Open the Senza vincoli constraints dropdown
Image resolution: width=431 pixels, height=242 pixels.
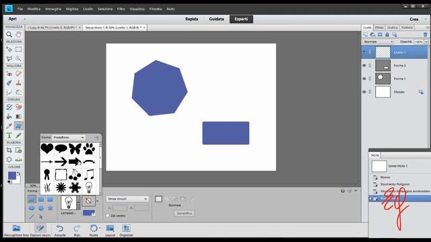(127, 199)
